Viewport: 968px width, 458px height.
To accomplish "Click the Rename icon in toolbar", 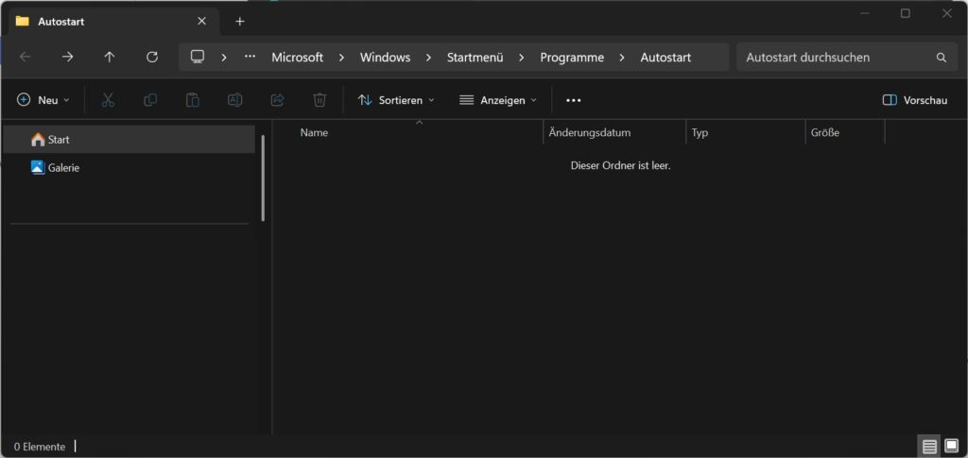I will coord(235,100).
